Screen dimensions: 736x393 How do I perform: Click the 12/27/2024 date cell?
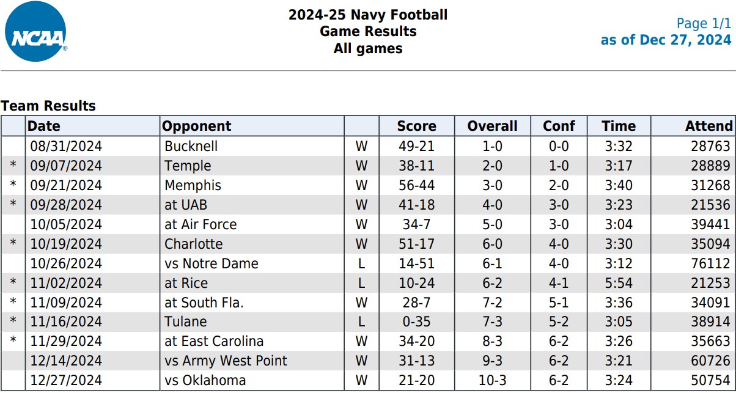(65, 380)
